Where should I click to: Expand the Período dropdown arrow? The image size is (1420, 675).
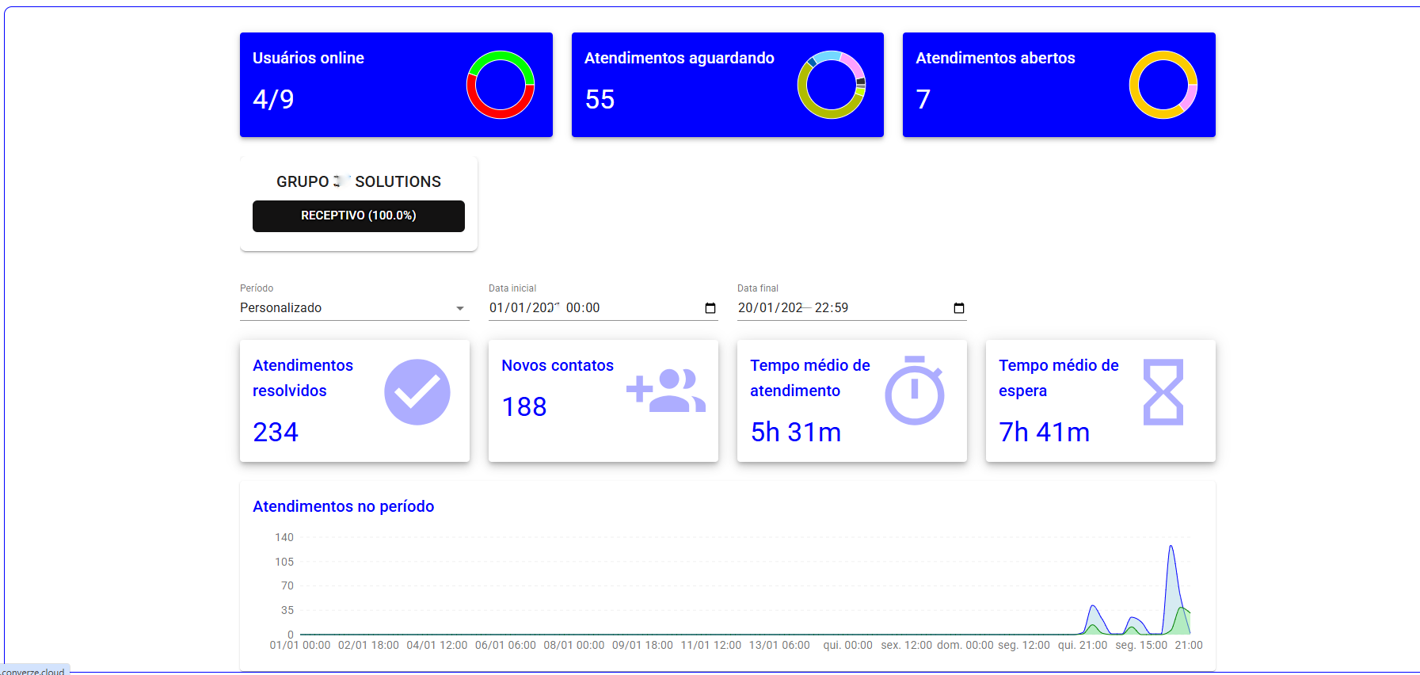click(460, 308)
